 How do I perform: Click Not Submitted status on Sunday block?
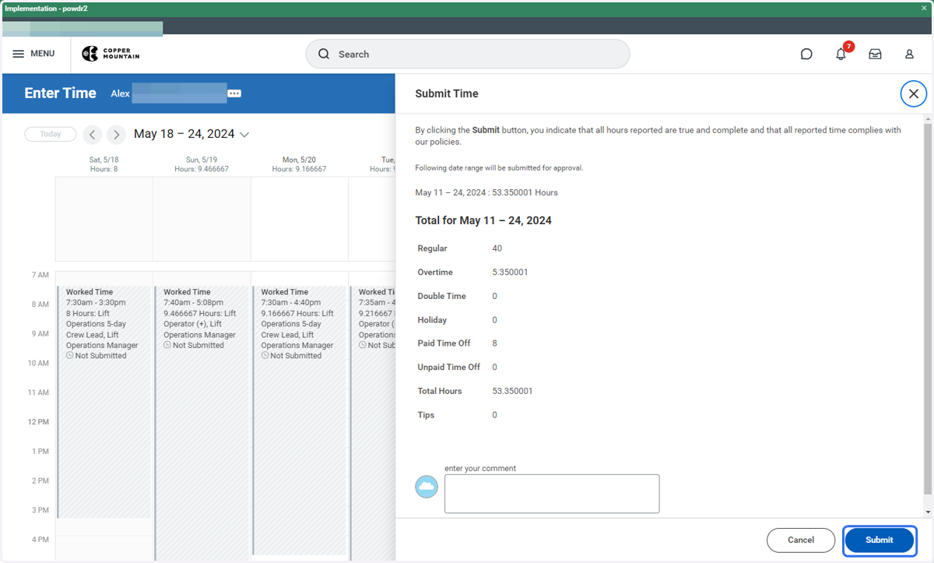(x=194, y=345)
